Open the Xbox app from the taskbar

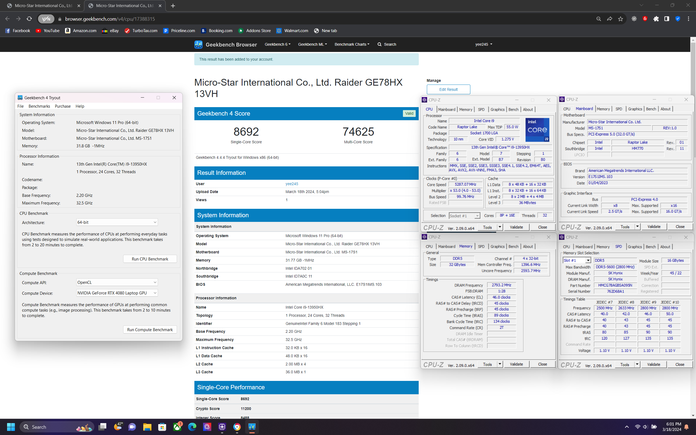click(177, 427)
